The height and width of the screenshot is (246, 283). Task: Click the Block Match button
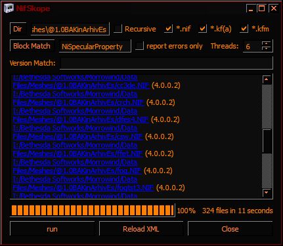(x=32, y=46)
